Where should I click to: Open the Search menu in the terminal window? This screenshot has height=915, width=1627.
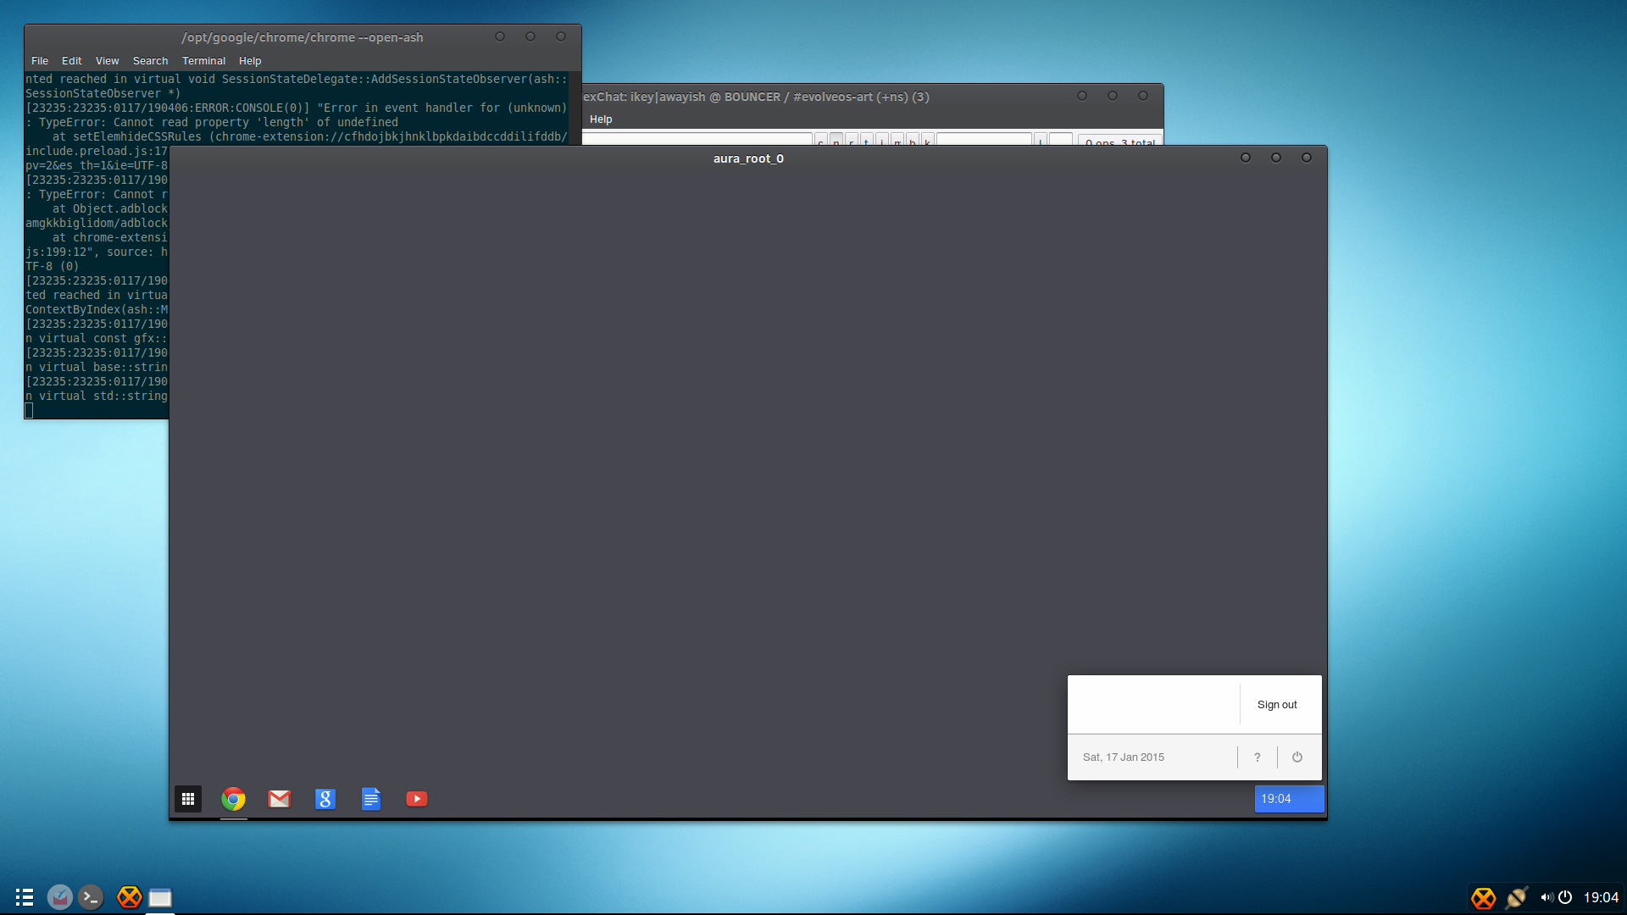tap(150, 61)
